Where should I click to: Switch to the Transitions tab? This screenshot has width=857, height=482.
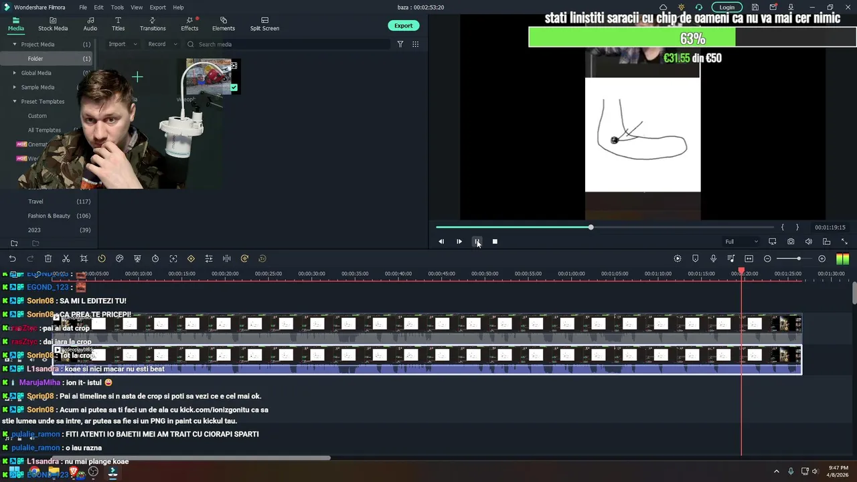[153, 24]
